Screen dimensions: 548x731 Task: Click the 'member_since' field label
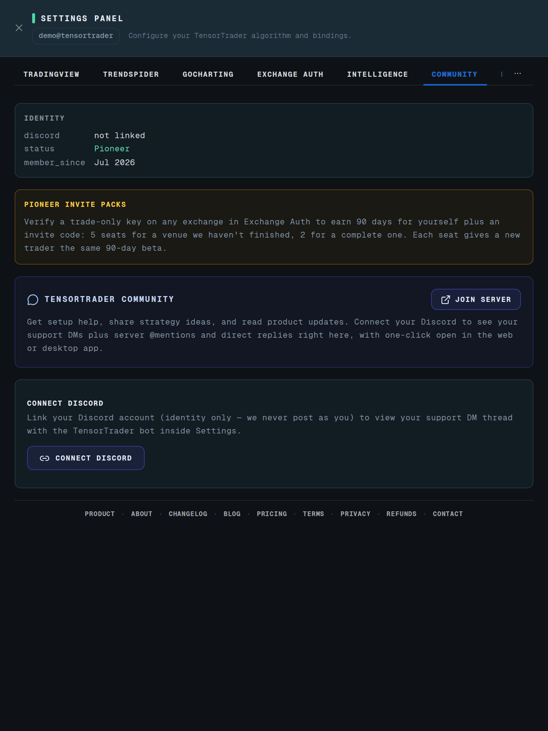tap(55, 163)
